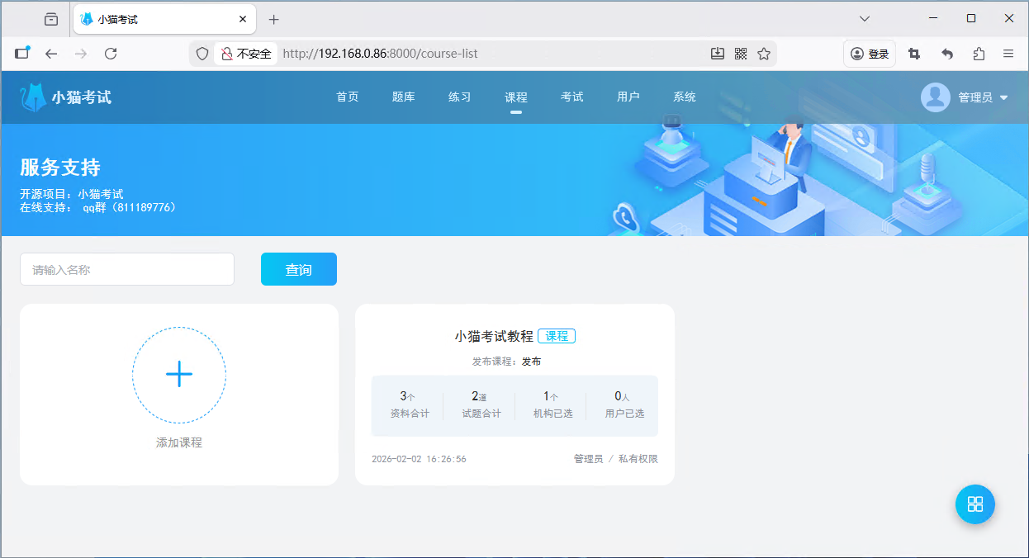Close the 小猫考试 browser tab

(x=243, y=19)
